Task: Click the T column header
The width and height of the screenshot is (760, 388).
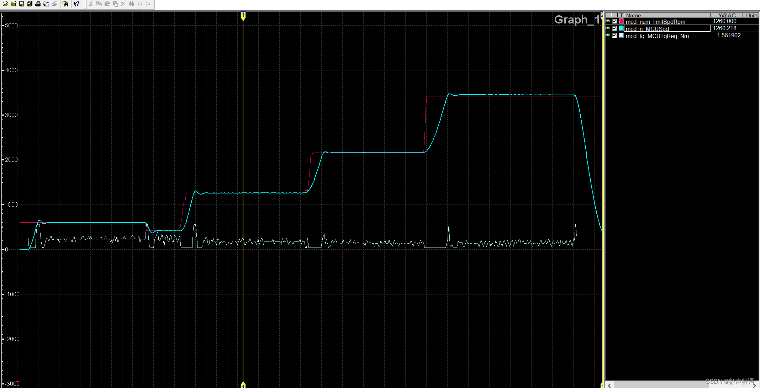Action: click(621, 15)
